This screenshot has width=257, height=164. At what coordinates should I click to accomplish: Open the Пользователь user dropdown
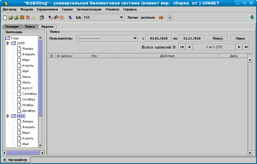[135, 38]
